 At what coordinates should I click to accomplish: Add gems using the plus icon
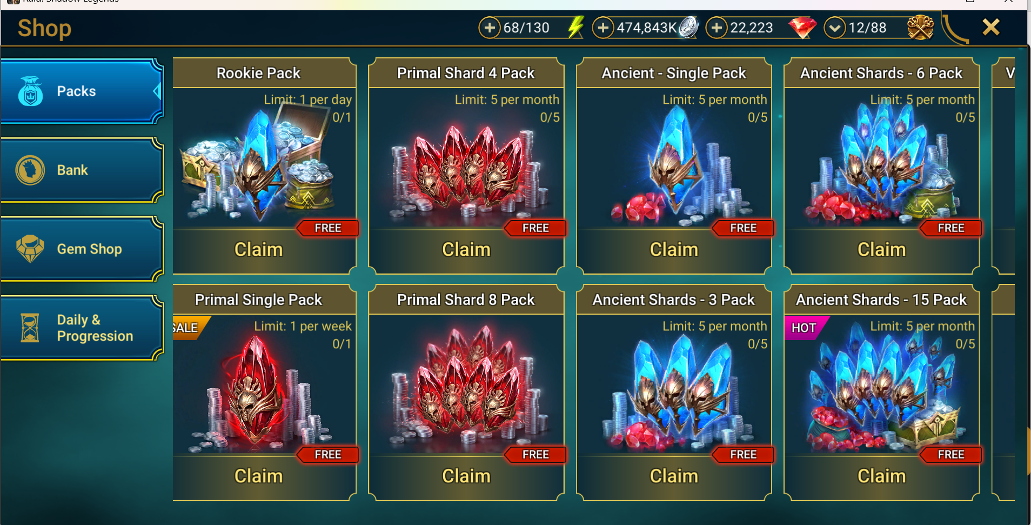tap(717, 28)
